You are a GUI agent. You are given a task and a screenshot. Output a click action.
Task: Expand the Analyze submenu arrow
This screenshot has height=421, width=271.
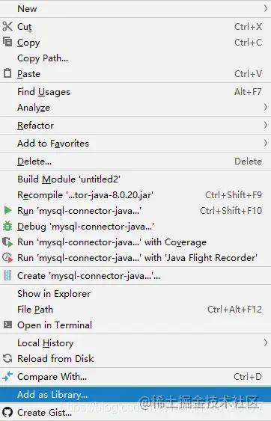click(266, 108)
